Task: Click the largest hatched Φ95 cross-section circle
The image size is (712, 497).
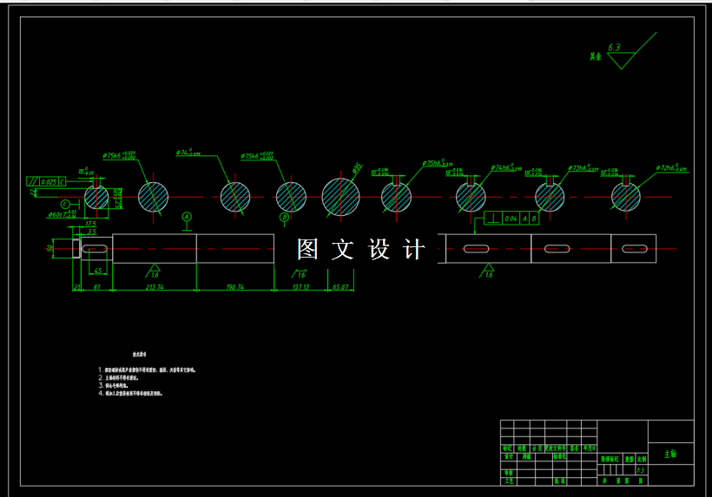Action: [340, 197]
